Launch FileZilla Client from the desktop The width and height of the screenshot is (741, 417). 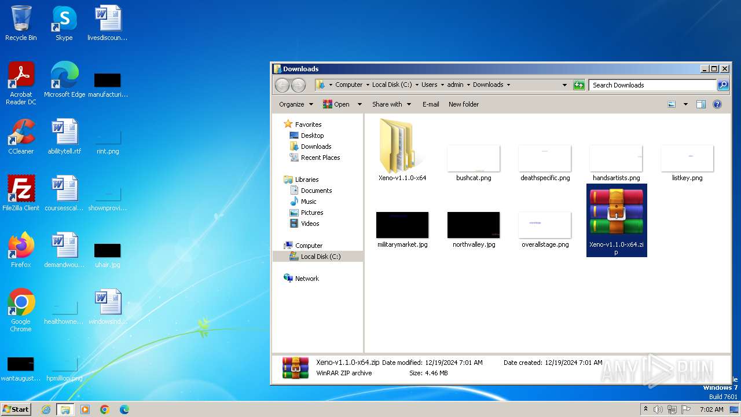[x=21, y=193]
